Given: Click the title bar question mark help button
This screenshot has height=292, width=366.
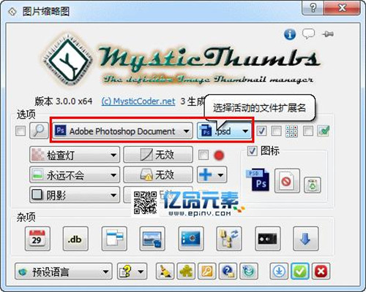Looking at the screenshot, I should click(x=313, y=8).
